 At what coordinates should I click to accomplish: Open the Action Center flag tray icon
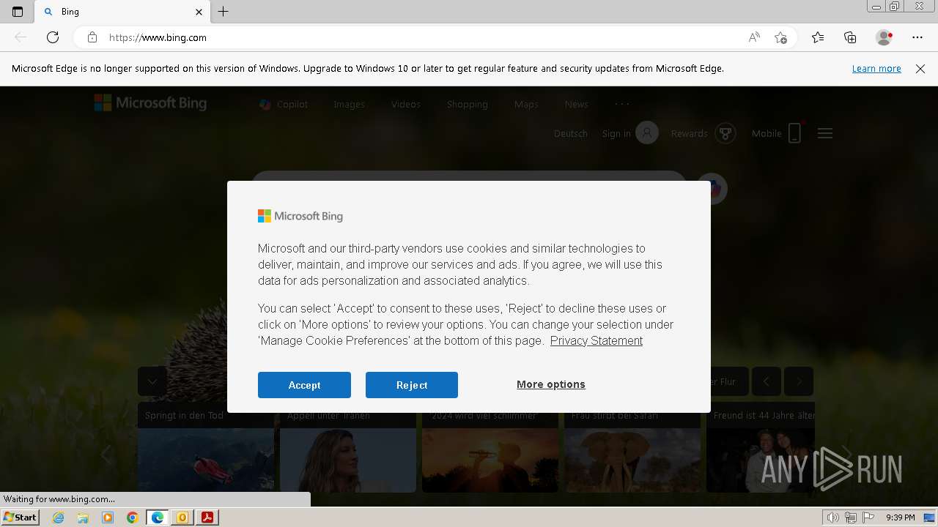click(x=868, y=517)
